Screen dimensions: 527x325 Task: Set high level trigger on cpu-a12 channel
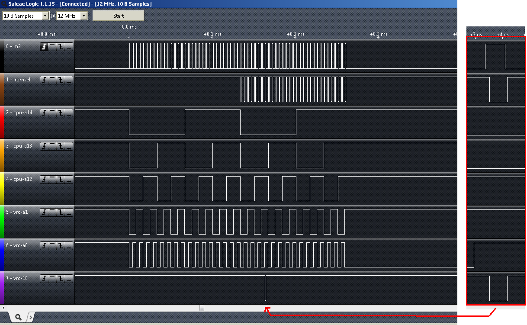(x=52, y=179)
